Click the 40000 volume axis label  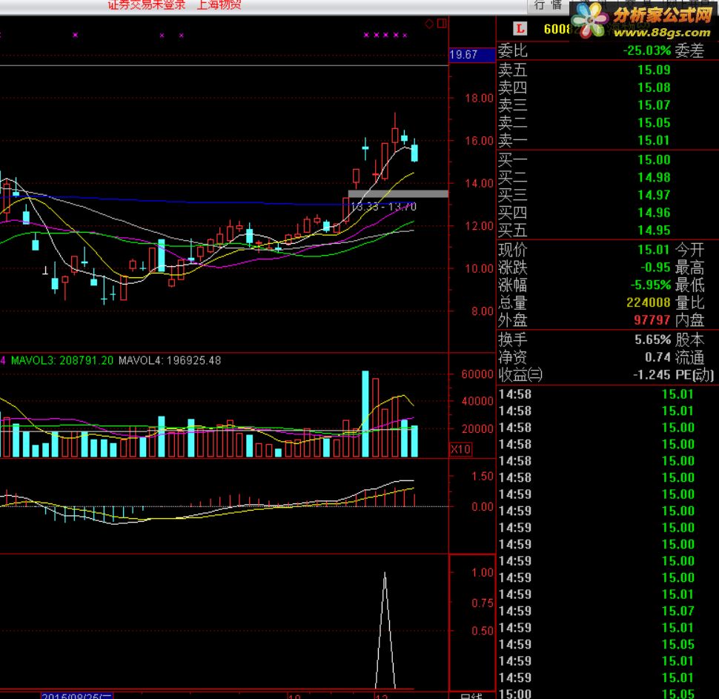[477, 401]
